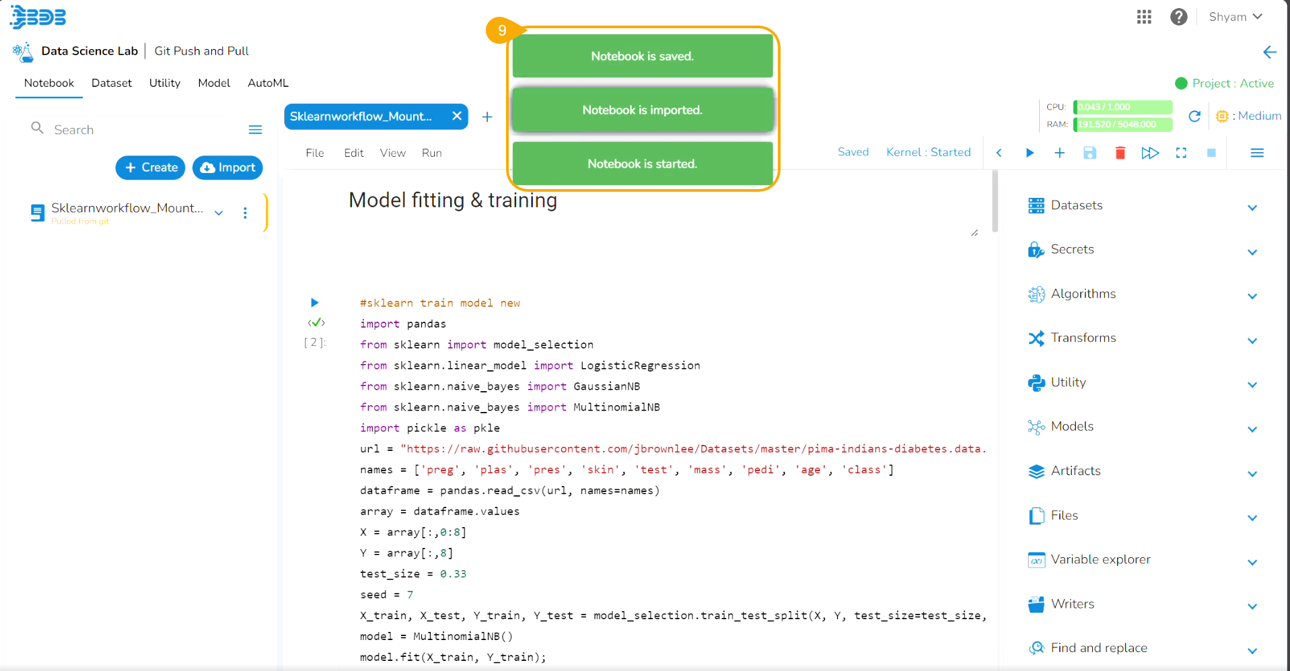The image size is (1290, 671).
Task: Expand the Variable explorer section
Action: [1252, 561]
